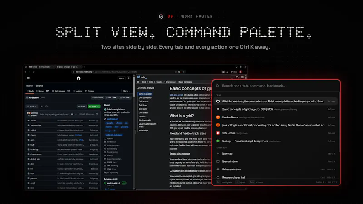Jump to 'Nesting grids' in article sidebar
363x204 pixels.
145,120
